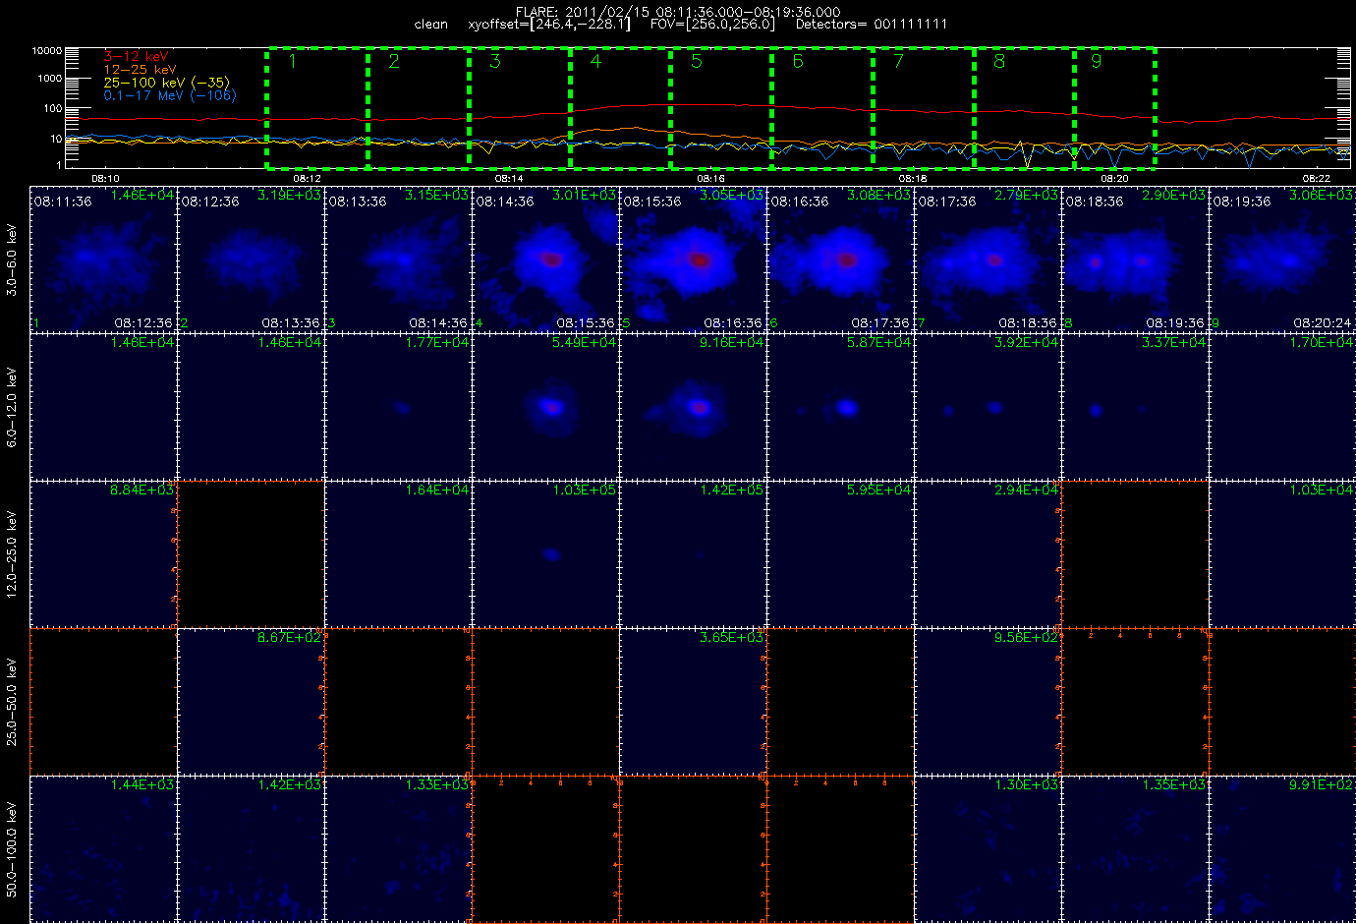Click the 3.37E+04 peak value
The image size is (1356, 924).
tap(1173, 343)
